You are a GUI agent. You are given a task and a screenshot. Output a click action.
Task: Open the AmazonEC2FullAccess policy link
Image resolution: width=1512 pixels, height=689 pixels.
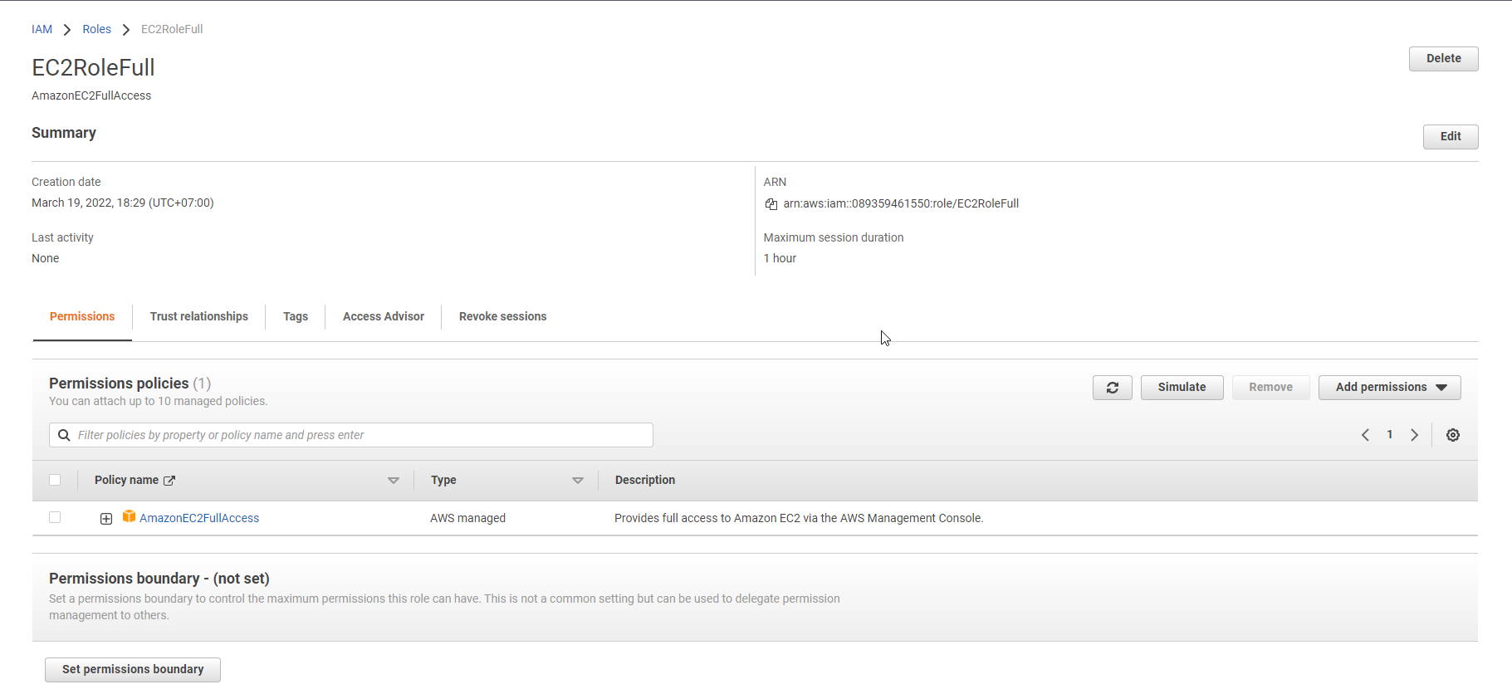click(199, 518)
